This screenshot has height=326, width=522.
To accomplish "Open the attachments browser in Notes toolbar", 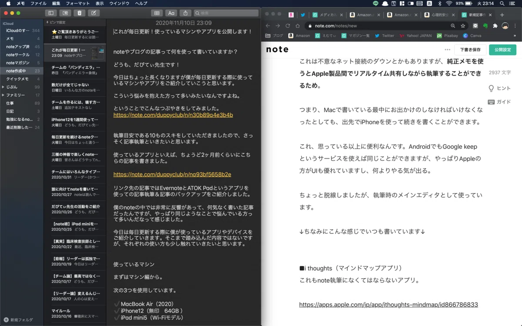I will click(65, 13).
